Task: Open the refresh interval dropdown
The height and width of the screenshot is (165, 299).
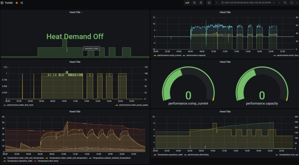Action: (x=297, y=3)
